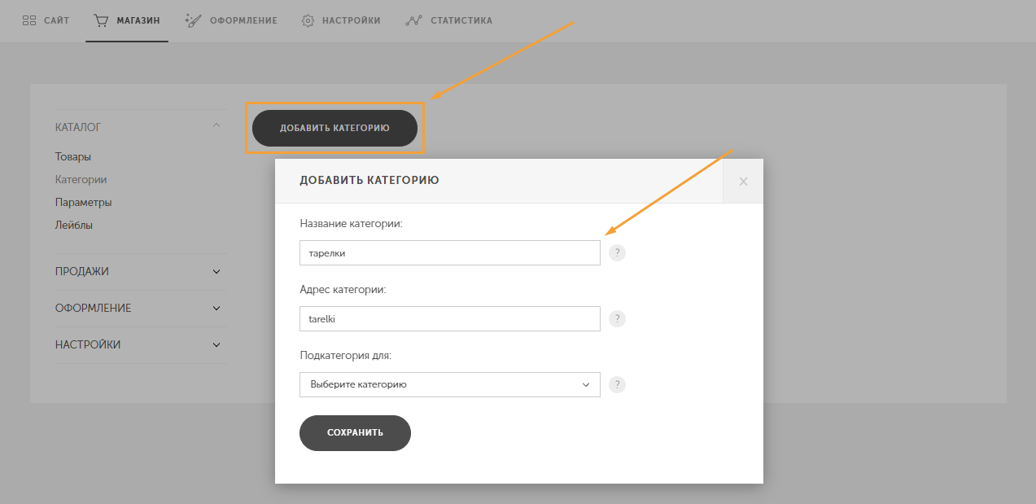Viewport: 1036px width, 504px height.
Task: Go to Настройки tab in top menu
Action: (x=341, y=20)
